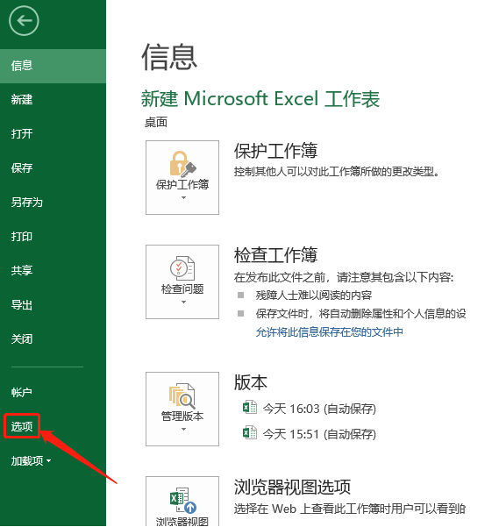Expand the 加载项 dropdown arrow
Viewport: 499px width, 527px height.
pyautogui.click(x=49, y=460)
